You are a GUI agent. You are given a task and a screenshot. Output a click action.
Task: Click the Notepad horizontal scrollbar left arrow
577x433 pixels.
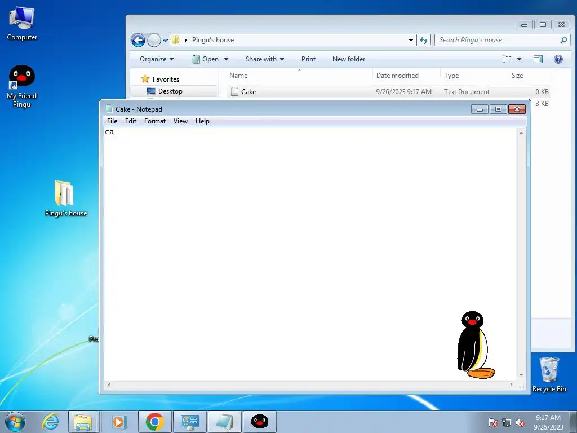pos(108,385)
